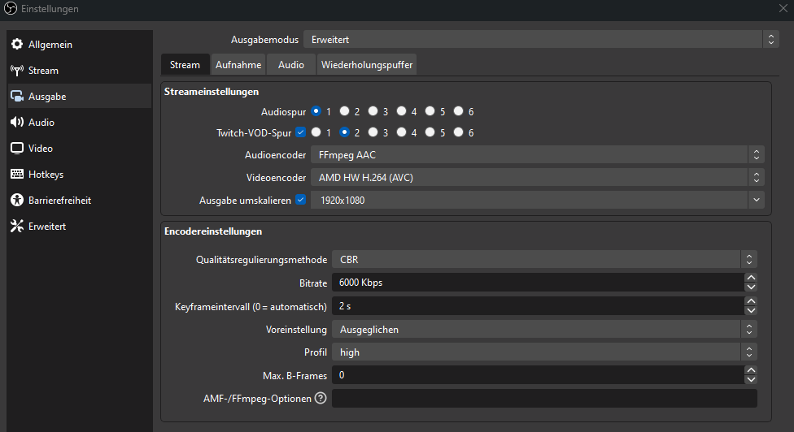794x432 pixels.
Task: Open the Voreinstellung Ausgeglichen dropdown
Action: (x=544, y=330)
